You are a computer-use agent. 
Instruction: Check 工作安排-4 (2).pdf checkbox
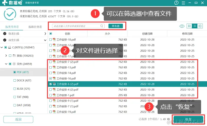[51, 90]
